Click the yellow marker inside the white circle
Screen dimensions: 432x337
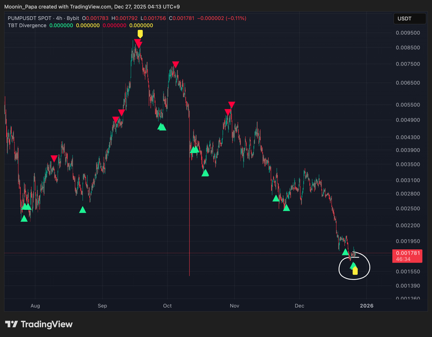pos(355,271)
